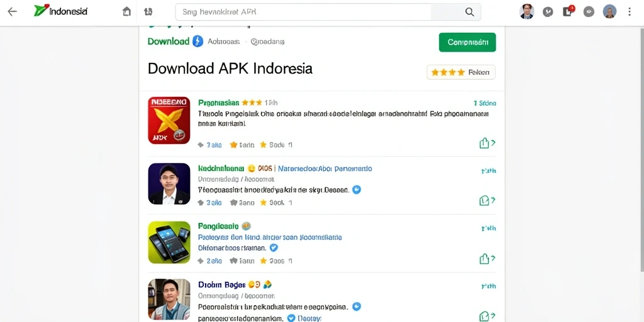Click the grey badge stat in the Kedcinnlnenai row
Viewport: 644px width, 322px height.
pos(242,203)
